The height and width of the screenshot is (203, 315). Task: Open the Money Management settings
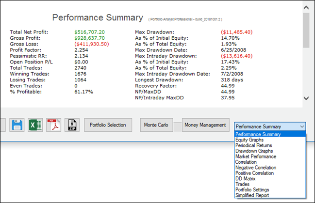[x=206, y=125]
